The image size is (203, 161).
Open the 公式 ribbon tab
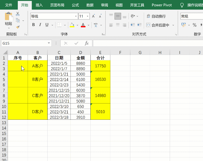75,5
